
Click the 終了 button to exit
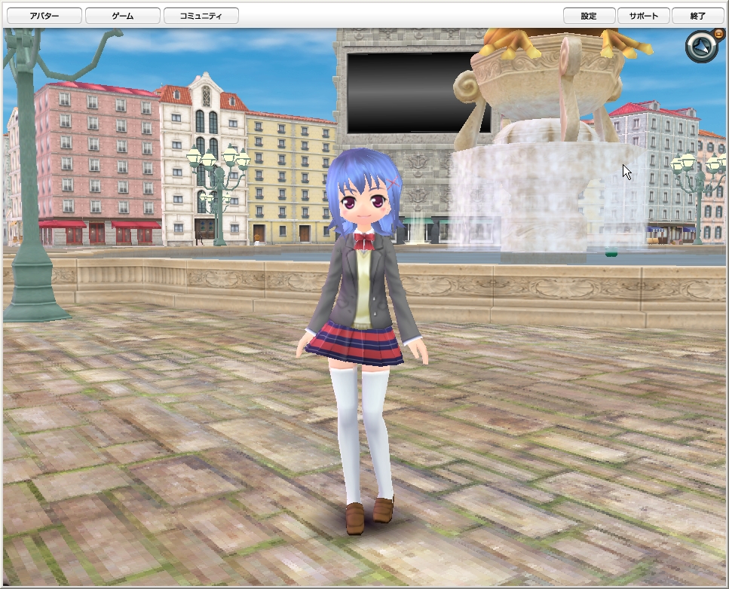coord(697,16)
